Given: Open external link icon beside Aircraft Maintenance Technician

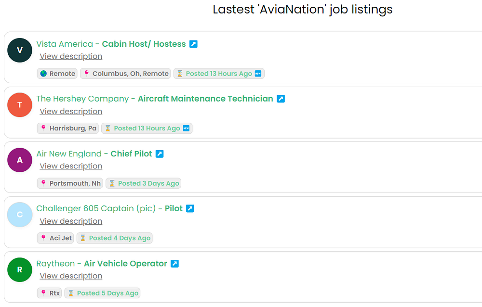Looking at the screenshot, I should [x=281, y=99].
